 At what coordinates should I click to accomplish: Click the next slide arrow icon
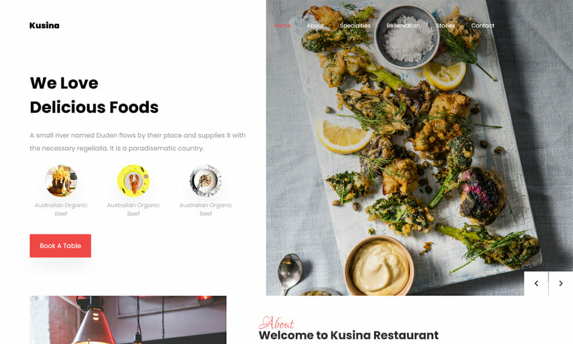click(560, 283)
